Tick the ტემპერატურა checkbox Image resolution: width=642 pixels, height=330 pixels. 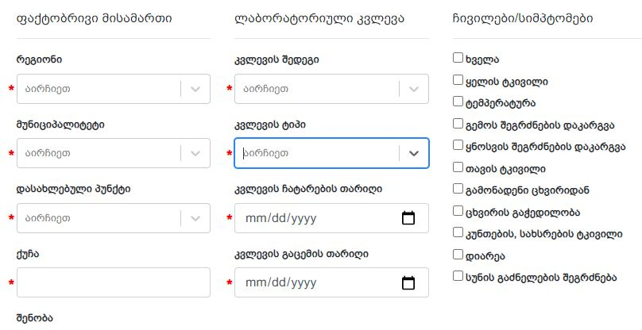tap(458, 102)
